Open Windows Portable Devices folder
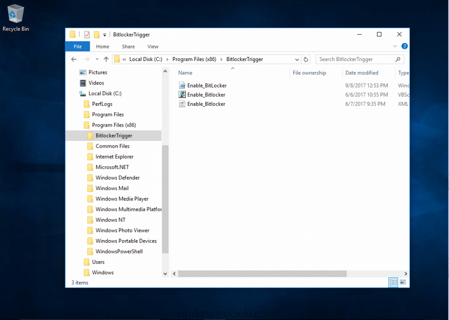This screenshot has width=449, height=320. [x=126, y=241]
